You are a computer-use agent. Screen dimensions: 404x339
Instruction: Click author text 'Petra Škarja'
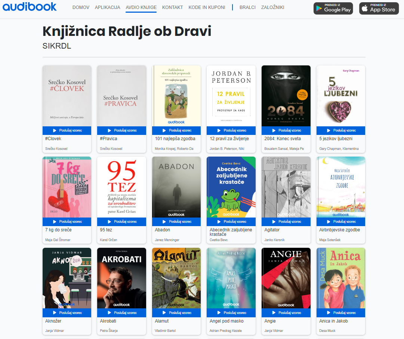tap(109, 331)
